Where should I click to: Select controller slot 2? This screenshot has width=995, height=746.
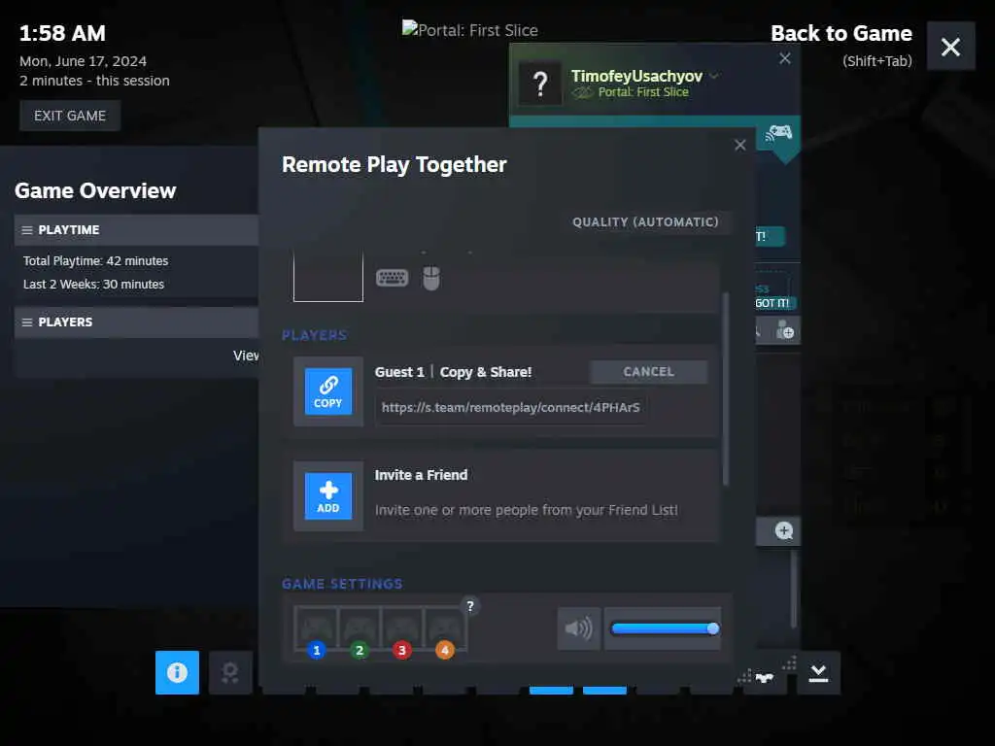pyautogui.click(x=360, y=629)
